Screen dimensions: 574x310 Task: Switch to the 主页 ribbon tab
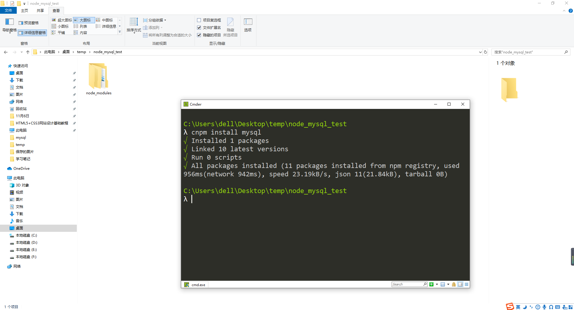point(24,10)
